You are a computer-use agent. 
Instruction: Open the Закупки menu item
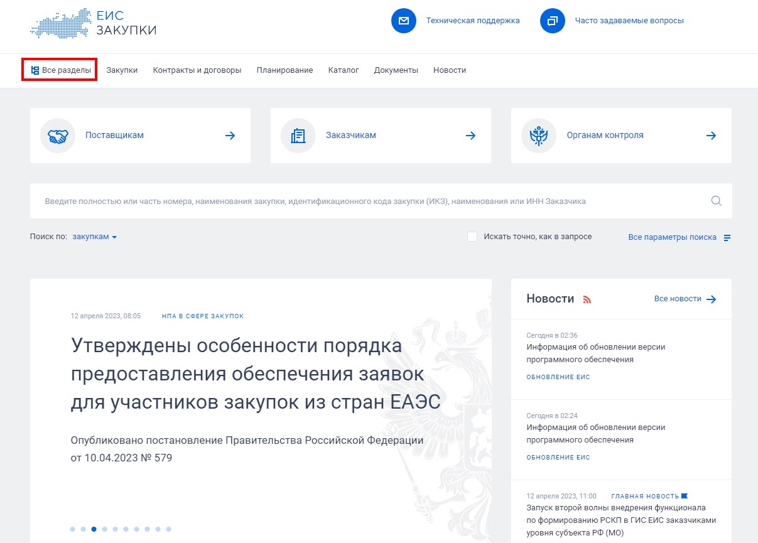122,70
